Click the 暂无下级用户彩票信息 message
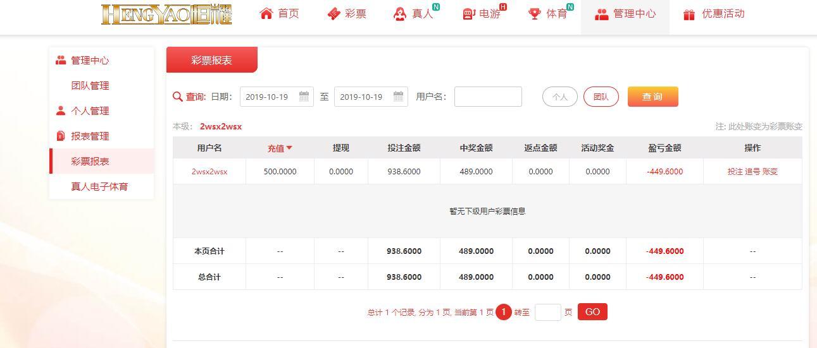Screen dimensions: 817x348 click(x=487, y=211)
